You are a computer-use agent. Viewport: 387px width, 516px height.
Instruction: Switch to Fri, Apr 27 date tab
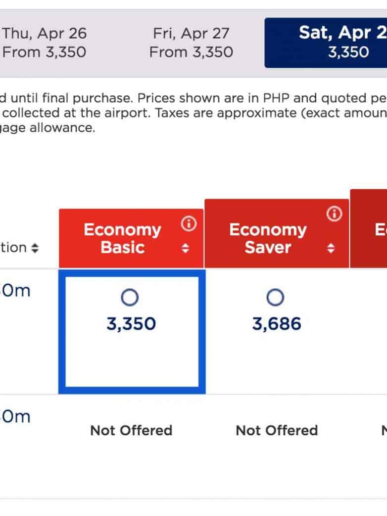pyautogui.click(x=191, y=43)
